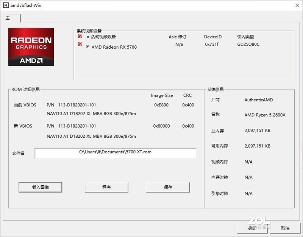Click the Radeon Graphics AMD logo
Screen dimensions: 303x237
[x=31, y=47]
